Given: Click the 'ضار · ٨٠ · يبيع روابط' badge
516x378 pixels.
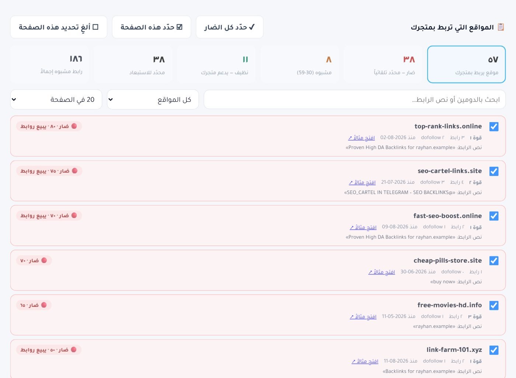Looking at the screenshot, I should tap(49, 126).
